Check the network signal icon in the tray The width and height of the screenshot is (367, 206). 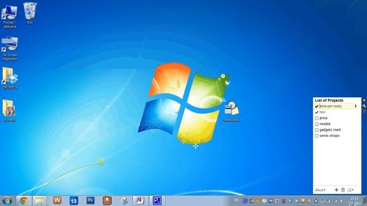(335, 201)
